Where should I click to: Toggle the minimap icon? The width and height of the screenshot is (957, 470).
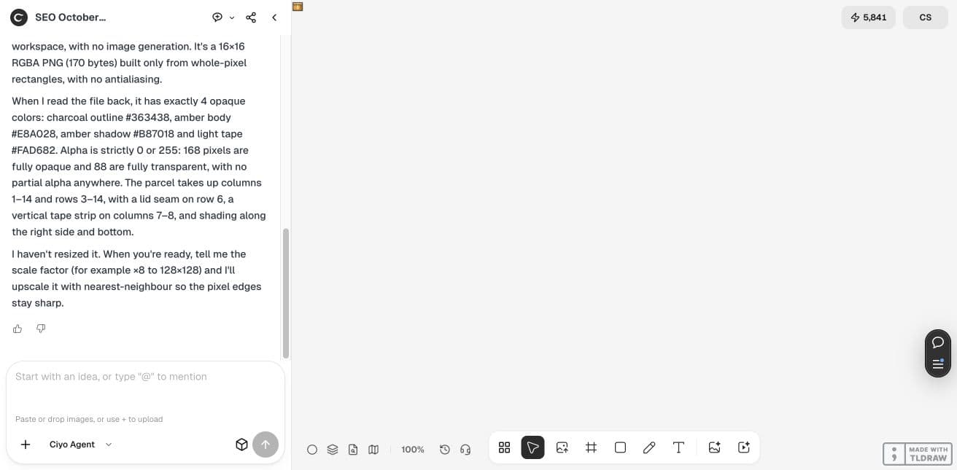pos(373,450)
